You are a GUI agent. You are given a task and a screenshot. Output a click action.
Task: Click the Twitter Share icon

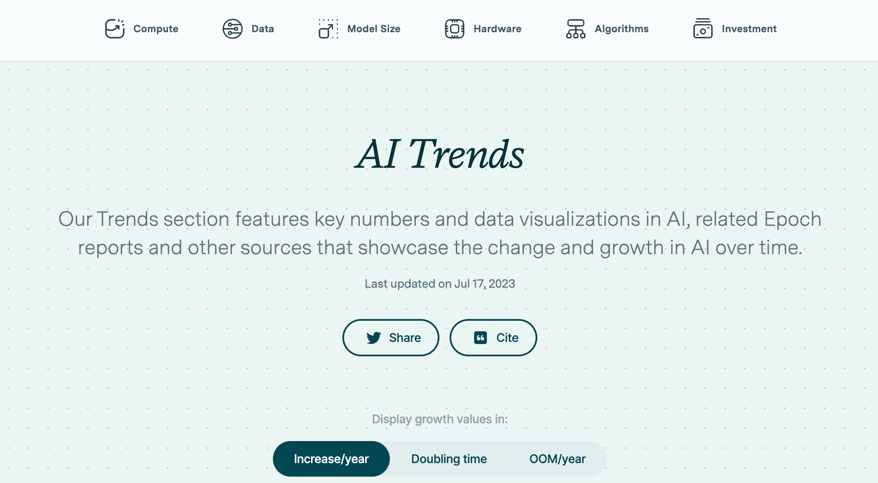tap(374, 338)
